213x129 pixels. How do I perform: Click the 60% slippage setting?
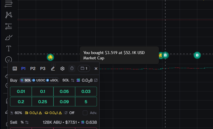point(16,113)
